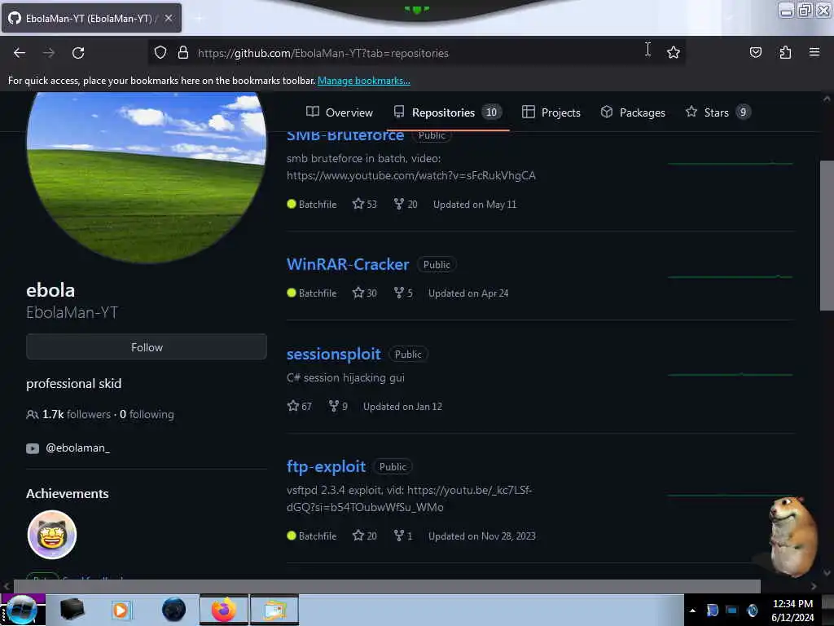Viewport: 834px width, 626px height.
Task: Click the SMB-Bruteforce star count 53
Action: click(364, 204)
